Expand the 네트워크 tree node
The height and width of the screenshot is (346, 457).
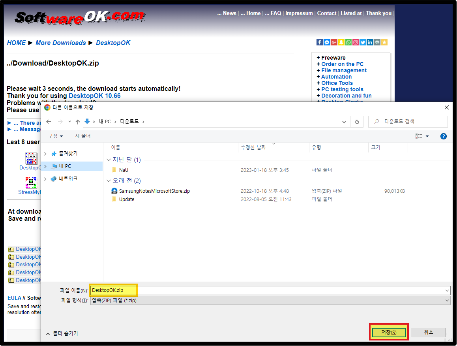tap(45, 179)
